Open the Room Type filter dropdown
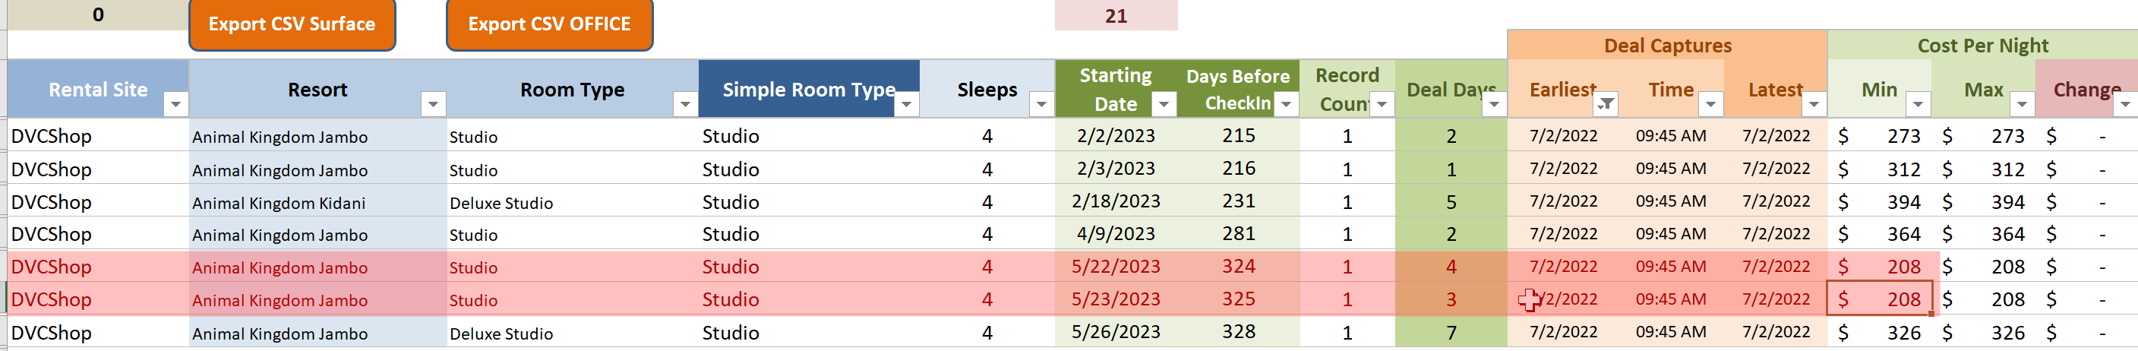This screenshot has height=351, width=2138. click(x=685, y=105)
